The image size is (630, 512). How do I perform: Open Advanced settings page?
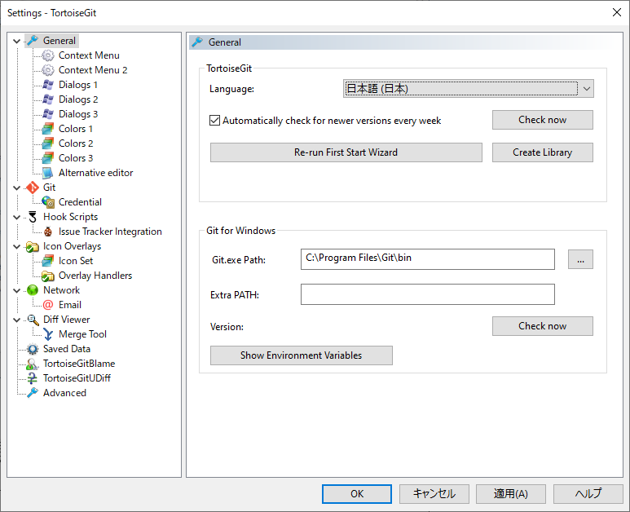64,393
